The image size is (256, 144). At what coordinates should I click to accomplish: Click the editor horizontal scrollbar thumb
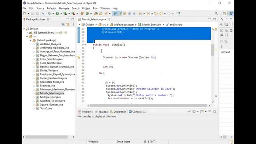pos(148,106)
